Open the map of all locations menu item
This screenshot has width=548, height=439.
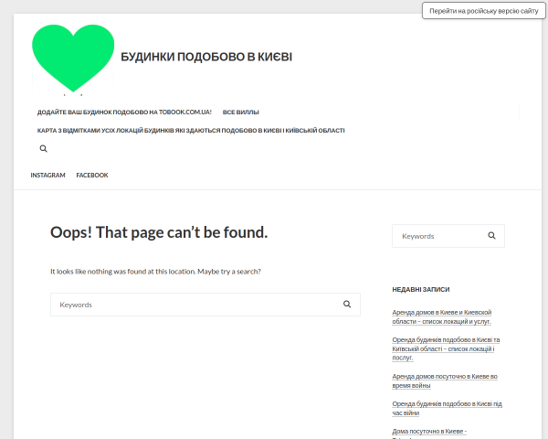click(x=191, y=130)
